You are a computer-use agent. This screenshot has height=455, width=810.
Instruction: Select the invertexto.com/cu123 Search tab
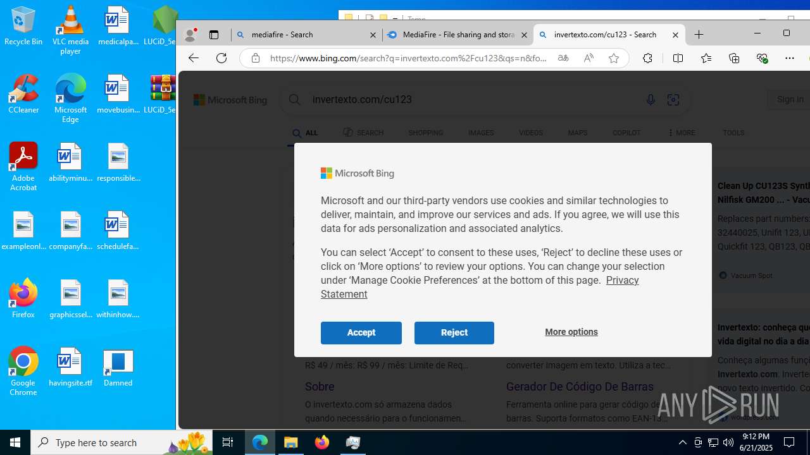pos(610,35)
